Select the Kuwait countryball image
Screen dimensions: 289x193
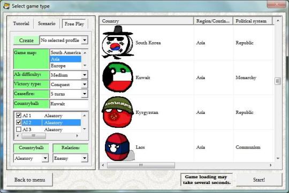pyautogui.click(x=118, y=77)
